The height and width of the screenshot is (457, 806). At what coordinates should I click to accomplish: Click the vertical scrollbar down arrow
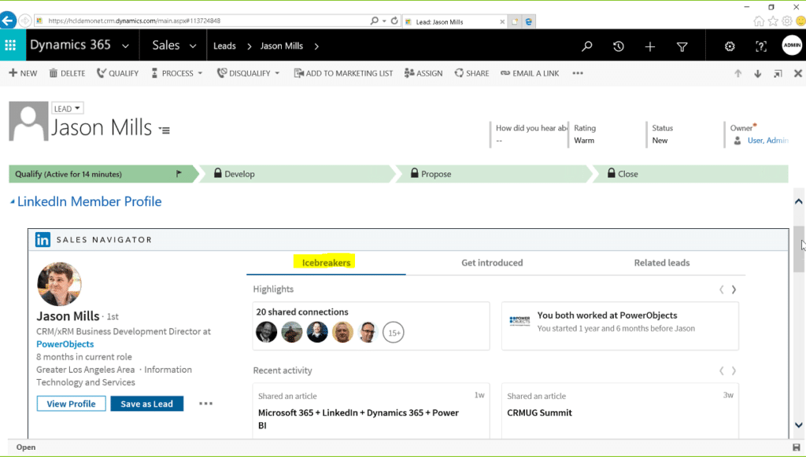pyautogui.click(x=798, y=426)
